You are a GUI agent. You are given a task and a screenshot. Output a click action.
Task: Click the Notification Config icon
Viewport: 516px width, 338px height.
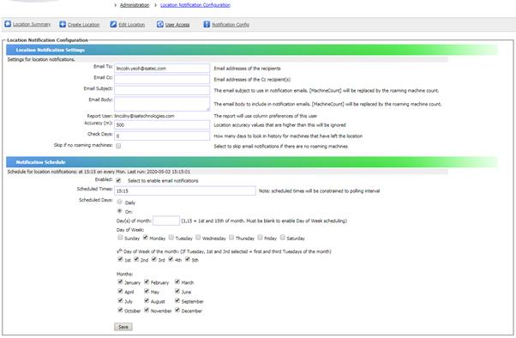tap(207, 24)
